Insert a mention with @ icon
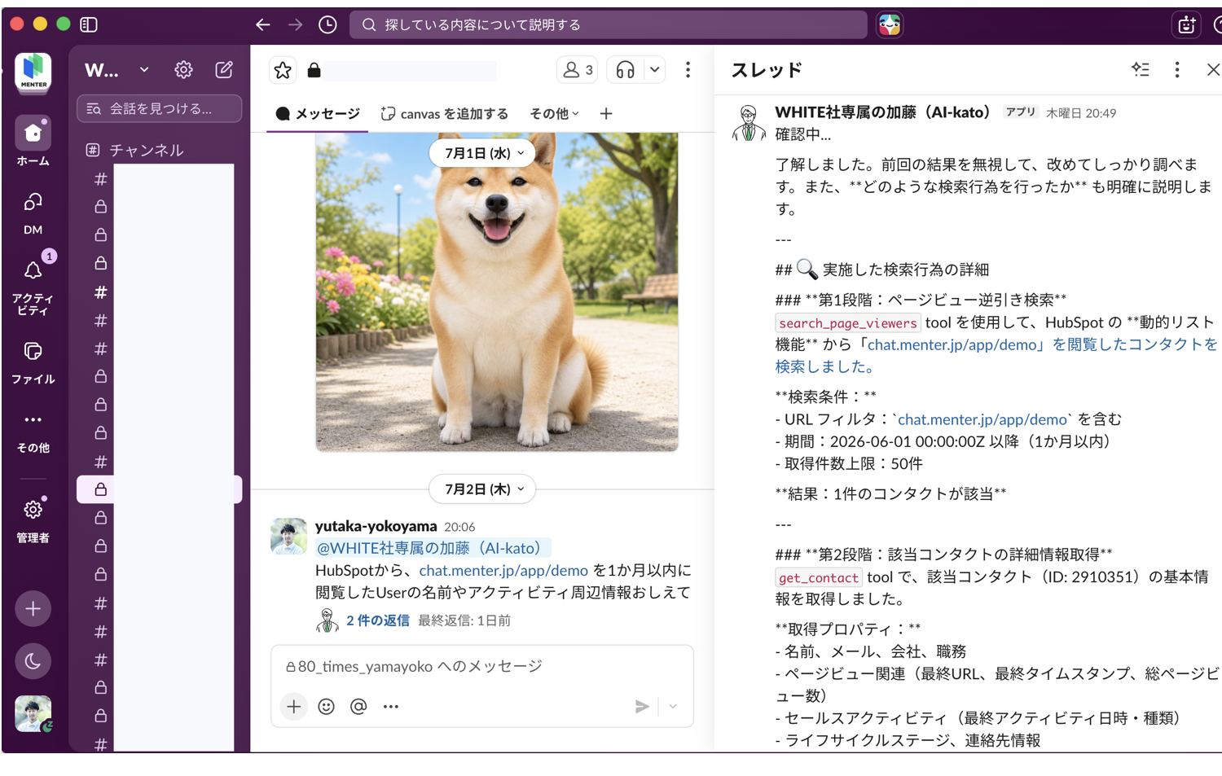 [358, 707]
